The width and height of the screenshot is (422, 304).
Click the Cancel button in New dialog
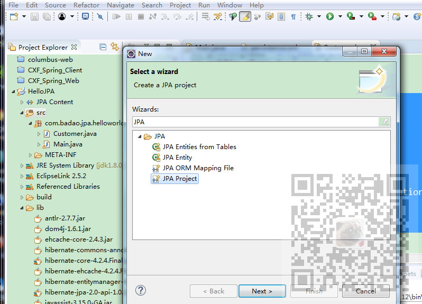click(366, 291)
